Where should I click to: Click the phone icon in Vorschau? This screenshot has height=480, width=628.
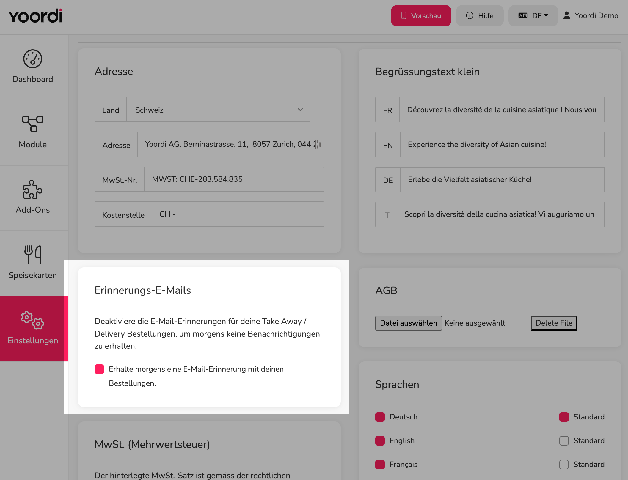coord(404,15)
